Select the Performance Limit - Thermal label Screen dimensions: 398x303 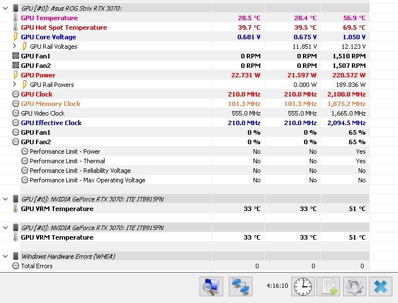[x=67, y=161]
